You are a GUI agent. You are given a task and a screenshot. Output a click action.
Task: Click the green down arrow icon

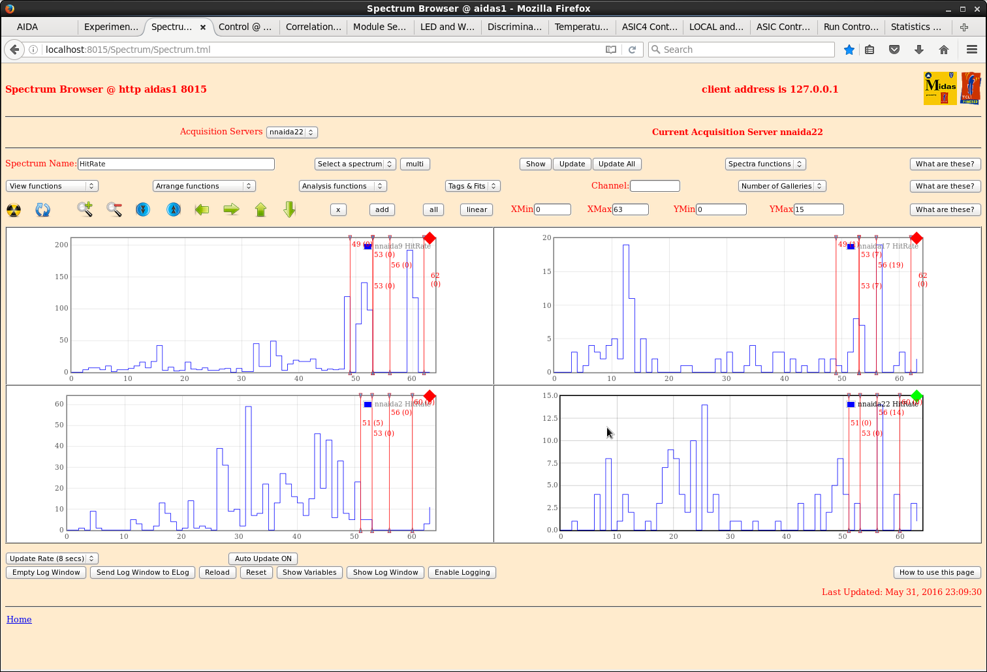click(x=290, y=209)
